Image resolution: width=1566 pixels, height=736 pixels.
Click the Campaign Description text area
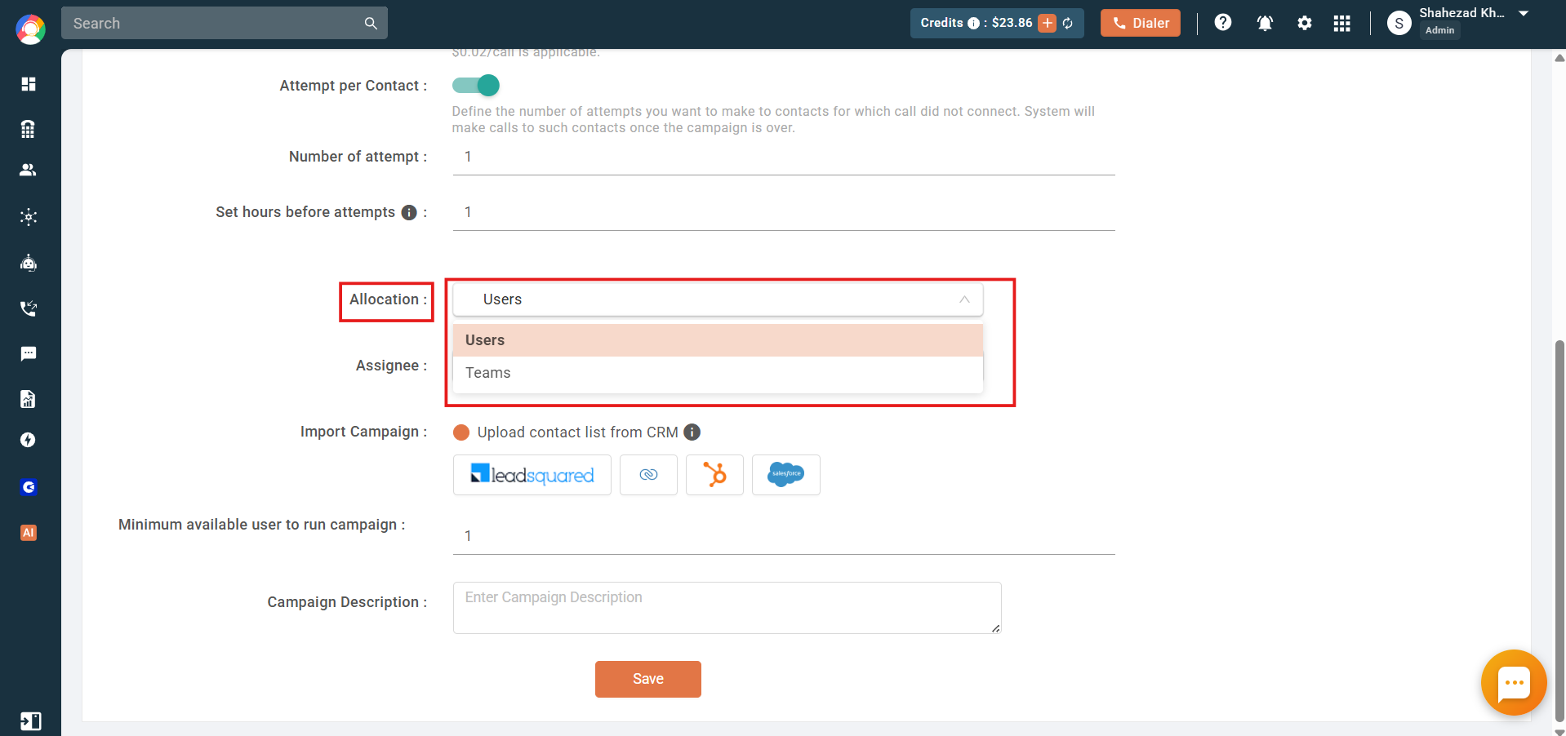point(727,608)
